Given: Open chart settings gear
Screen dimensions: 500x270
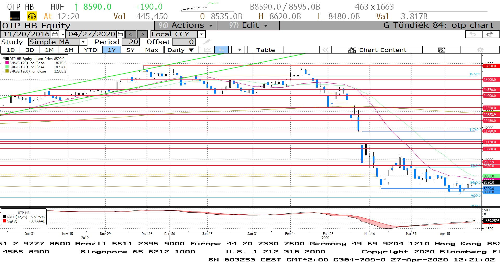Looking at the screenshot, I should tap(480, 50).
